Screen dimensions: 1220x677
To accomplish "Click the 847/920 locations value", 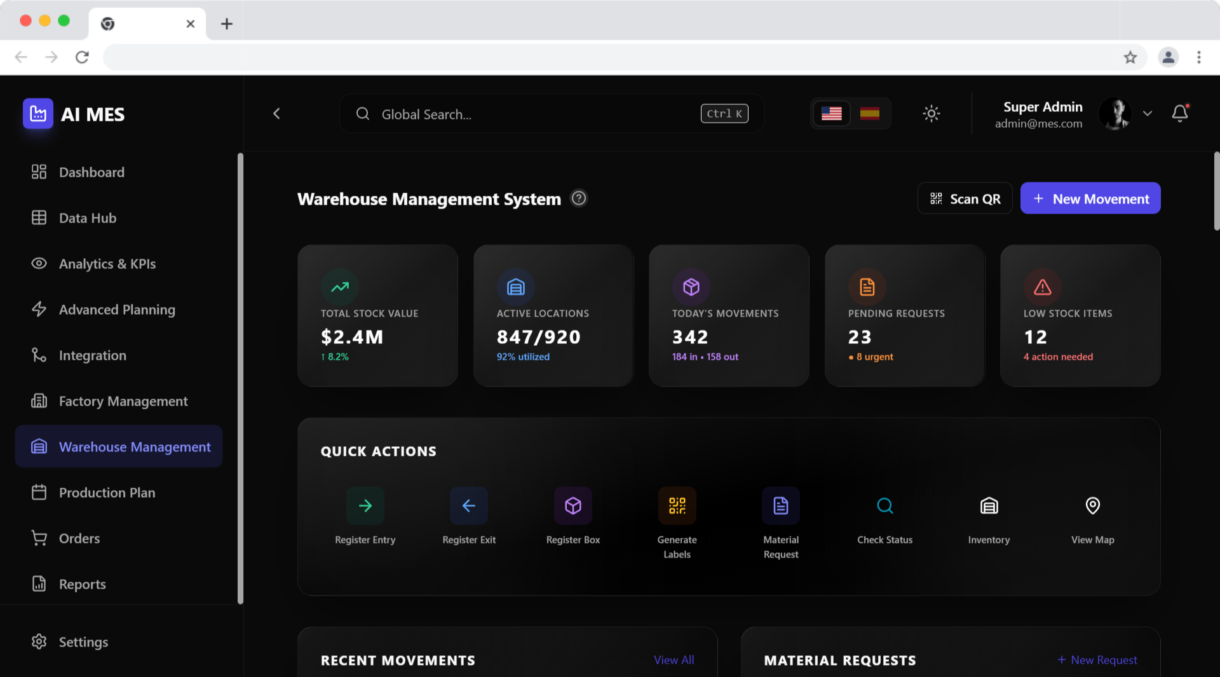I will [x=539, y=337].
